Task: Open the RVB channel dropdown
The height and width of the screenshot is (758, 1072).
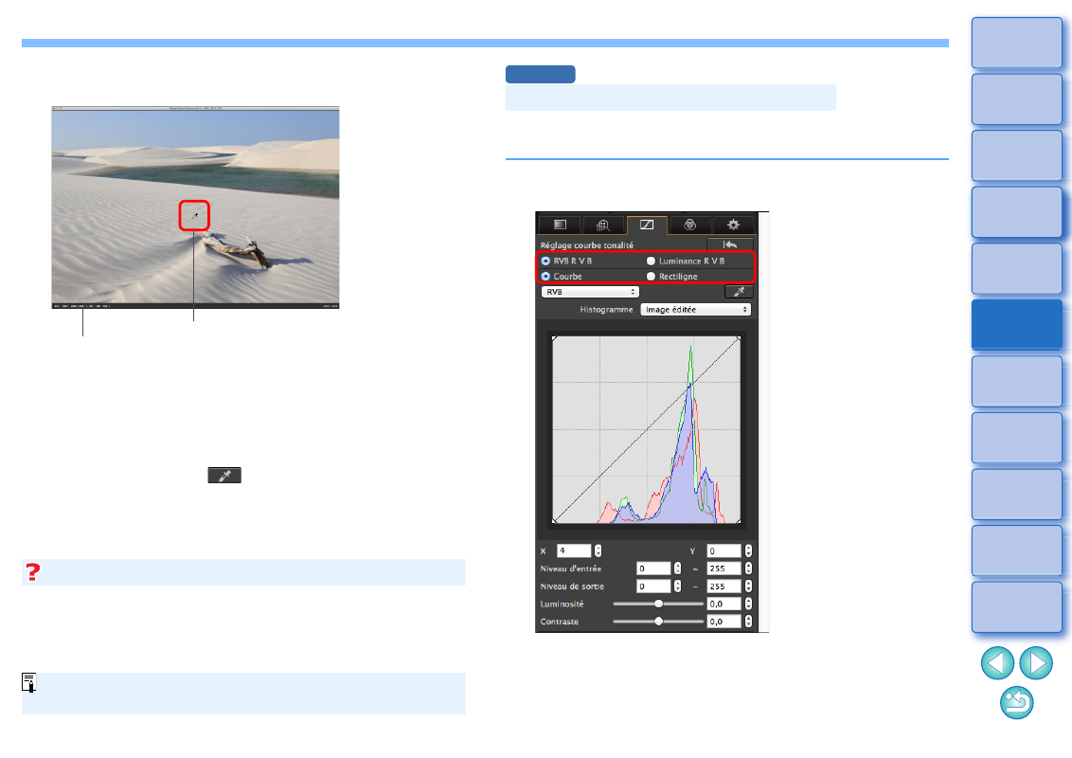Action: (x=589, y=292)
